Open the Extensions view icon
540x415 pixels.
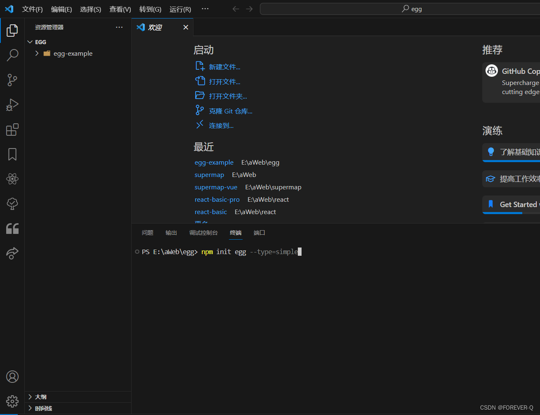click(12, 129)
